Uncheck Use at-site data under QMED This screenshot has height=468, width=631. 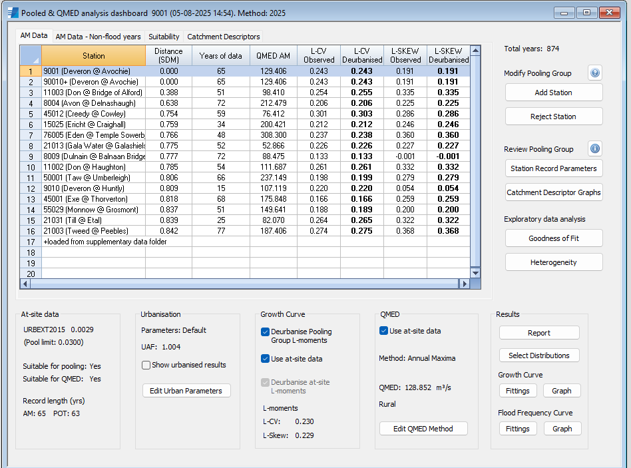click(383, 331)
